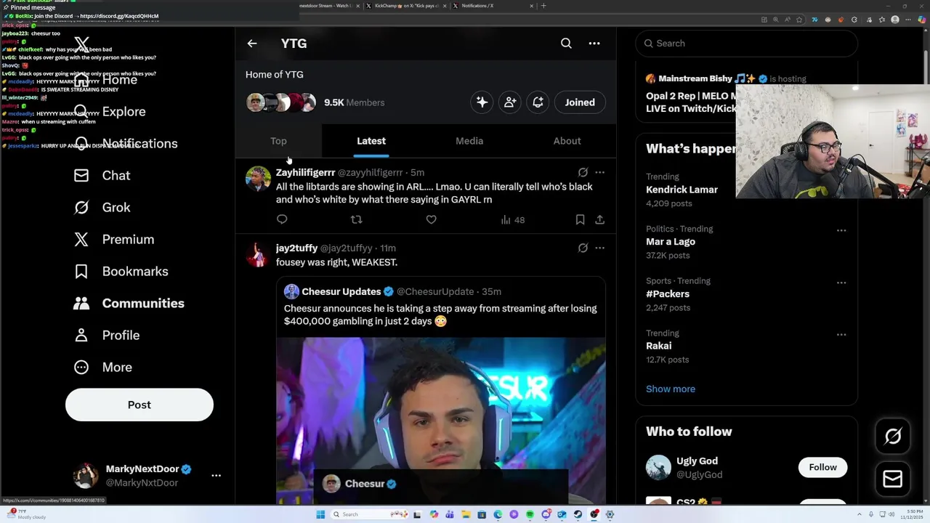The width and height of the screenshot is (930, 523).
Task: Switch to the Top tab
Action: [x=278, y=141]
